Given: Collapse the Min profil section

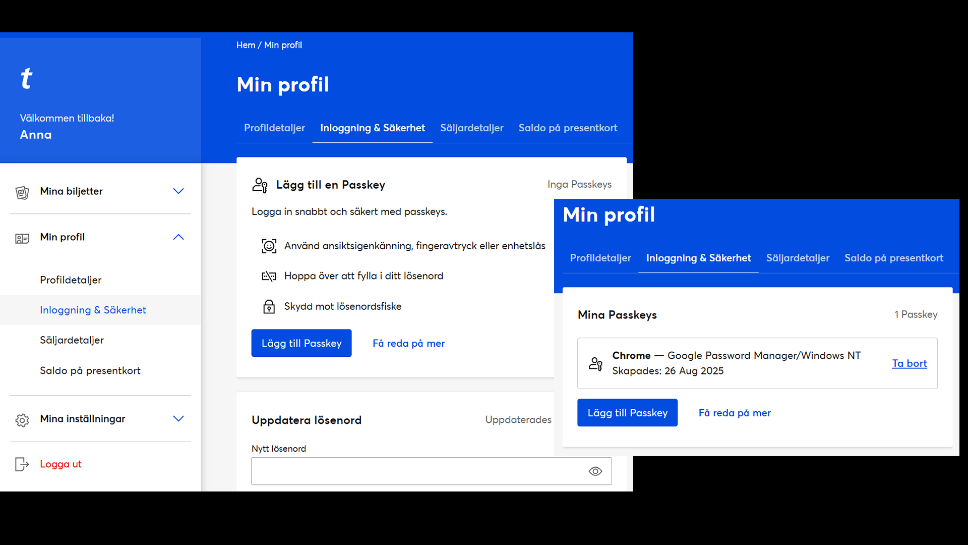Looking at the screenshot, I should pyautogui.click(x=178, y=237).
